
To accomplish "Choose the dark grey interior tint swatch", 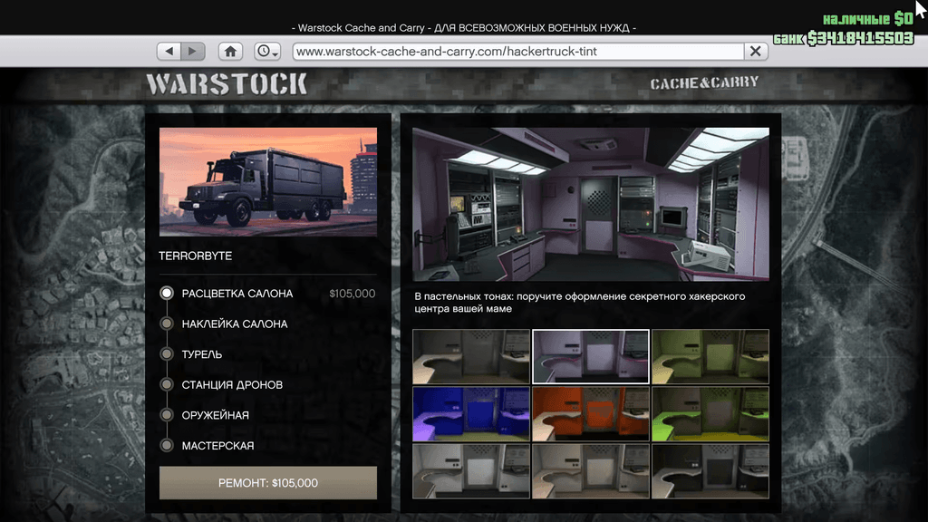I will (x=471, y=356).
